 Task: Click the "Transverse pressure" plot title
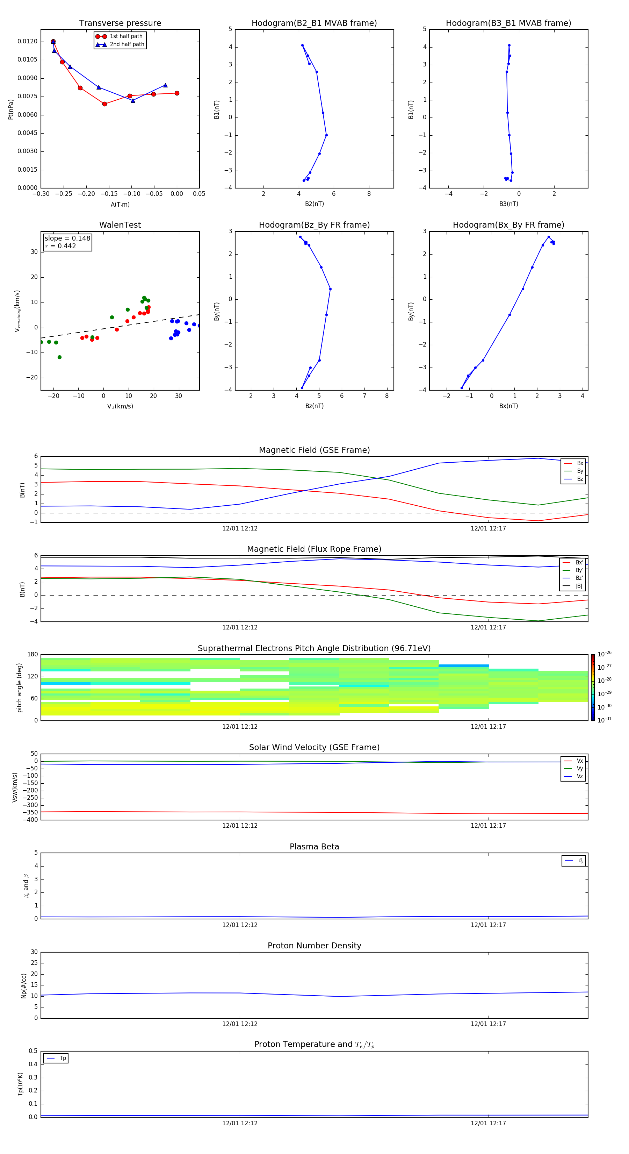(x=120, y=23)
